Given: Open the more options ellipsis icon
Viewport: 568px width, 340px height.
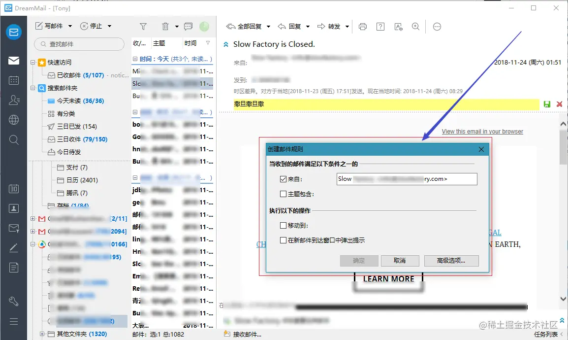Looking at the screenshot, I should tap(437, 27).
